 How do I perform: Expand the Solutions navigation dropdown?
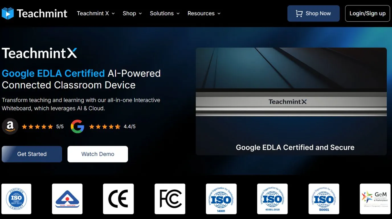pos(165,13)
